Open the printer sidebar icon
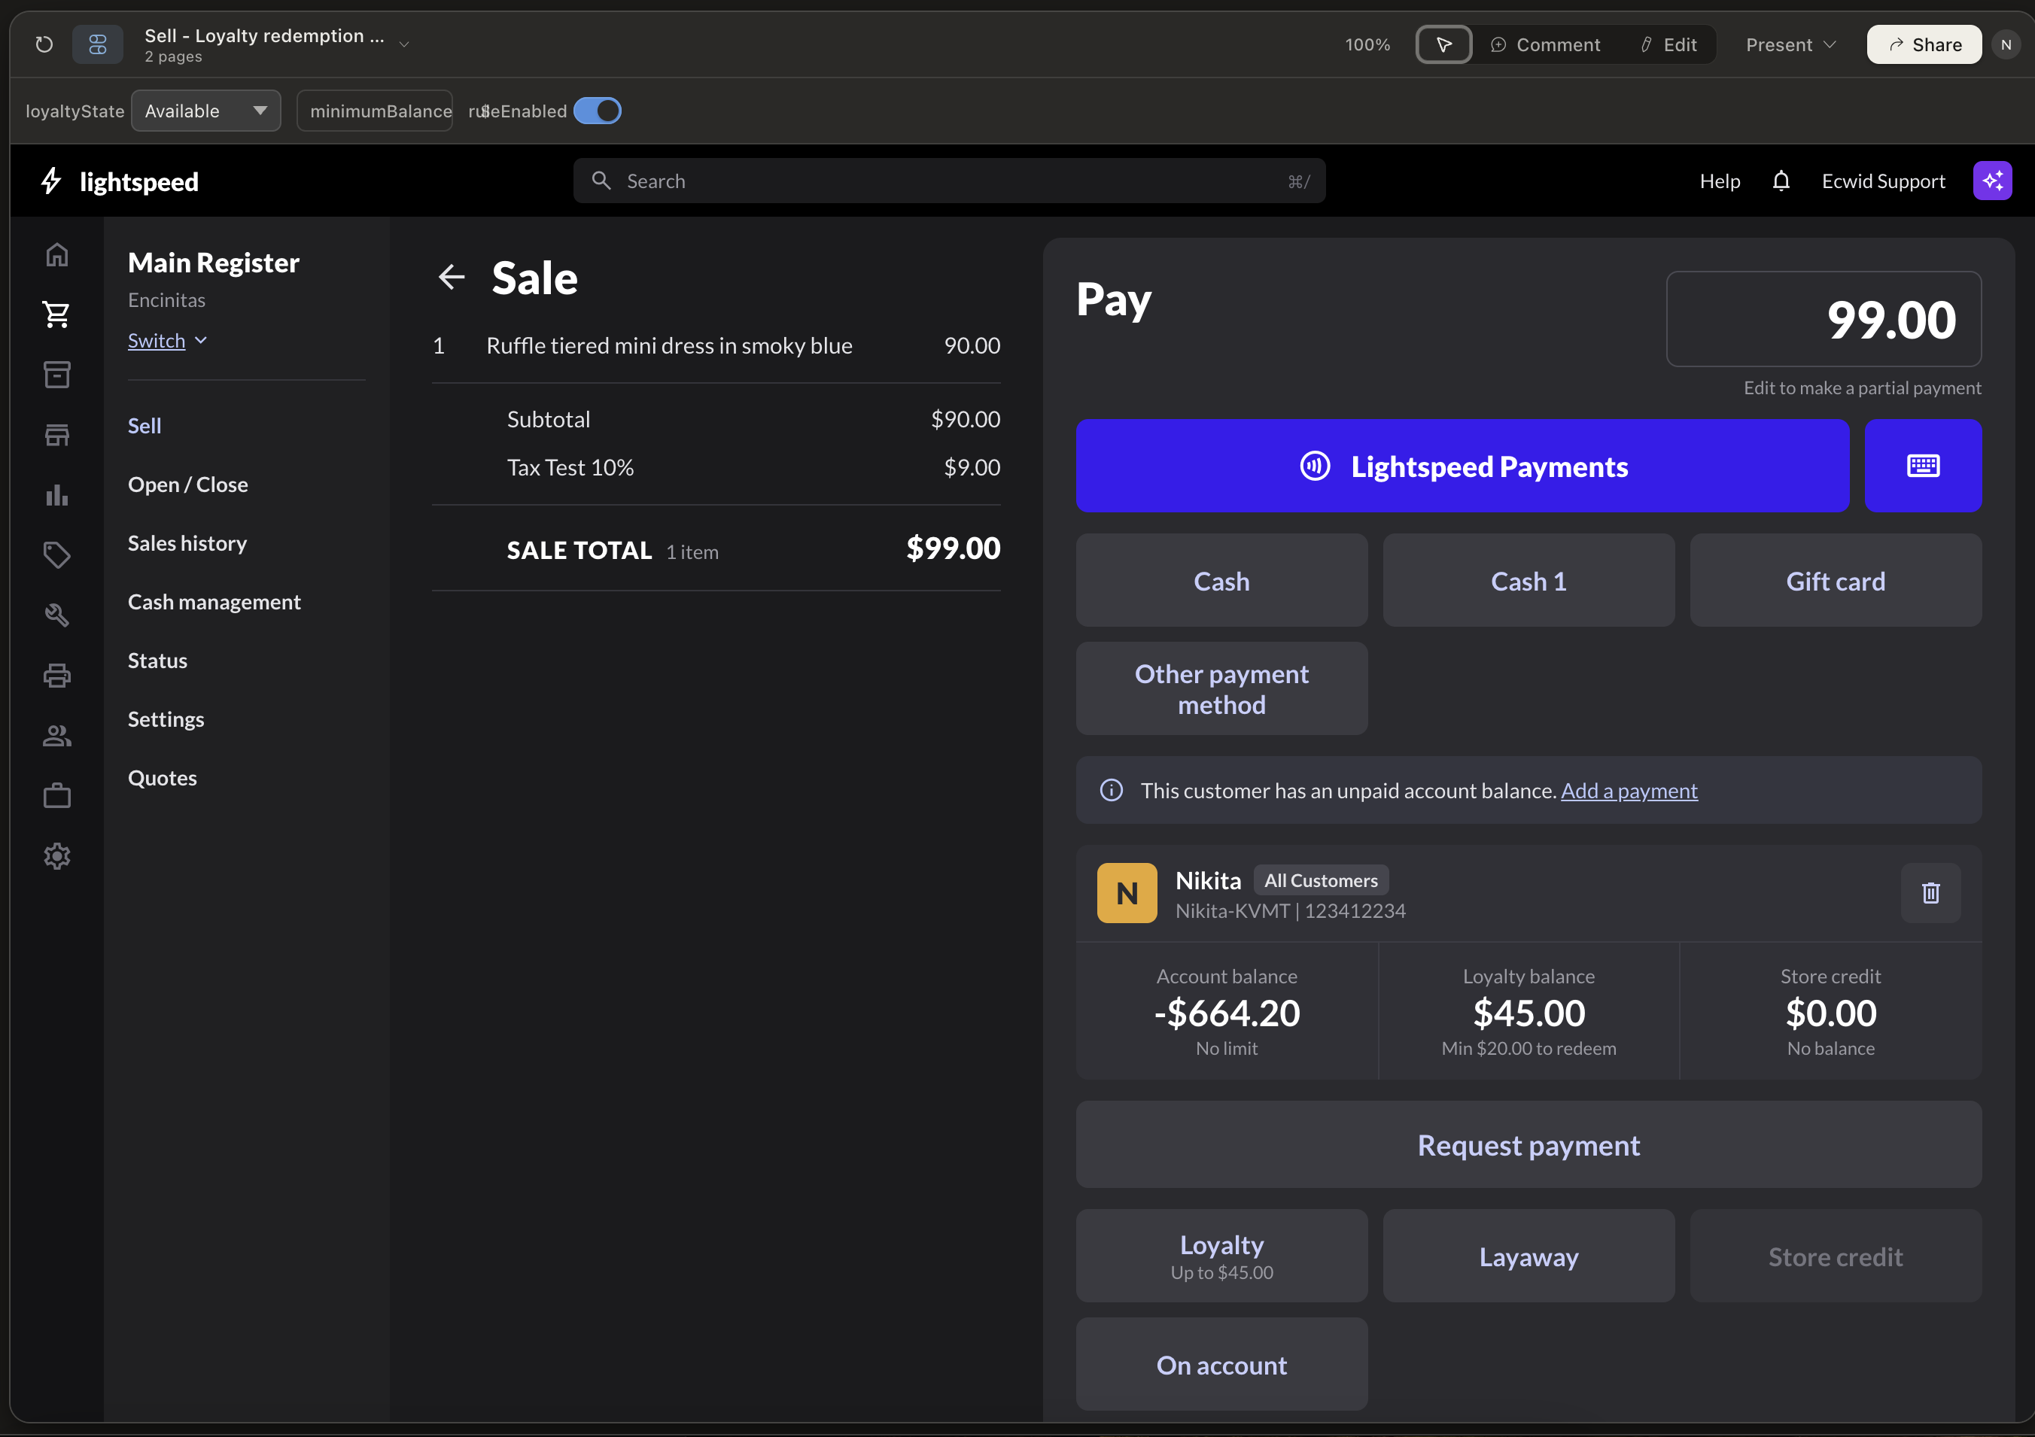The image size is (2035, 1437). tap(56, 675)
